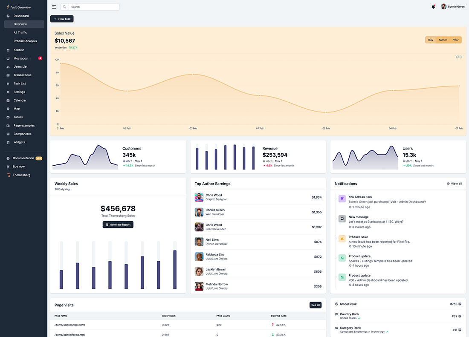Open Settings from the sidebar
This screenshot has width=469, height=337.
point(20,92)
